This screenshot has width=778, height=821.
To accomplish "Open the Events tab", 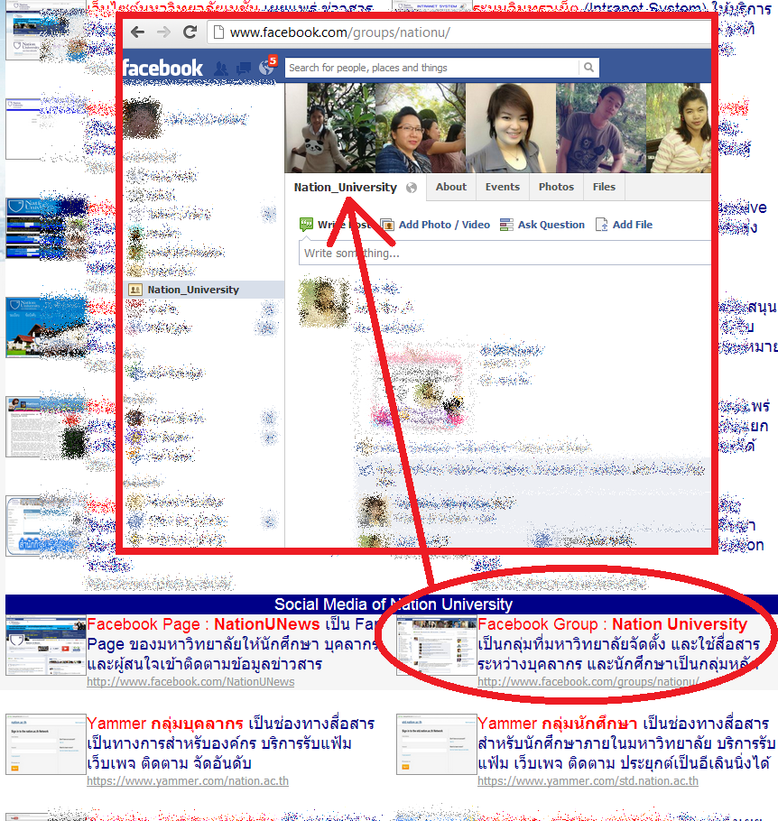I will click(503, 187).
